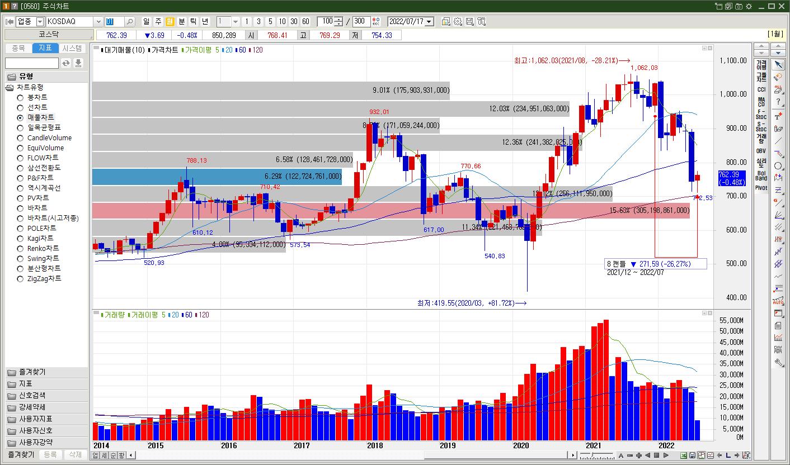Click the play forward triangle at bottom
790x465 pixels.
[666, 455]
